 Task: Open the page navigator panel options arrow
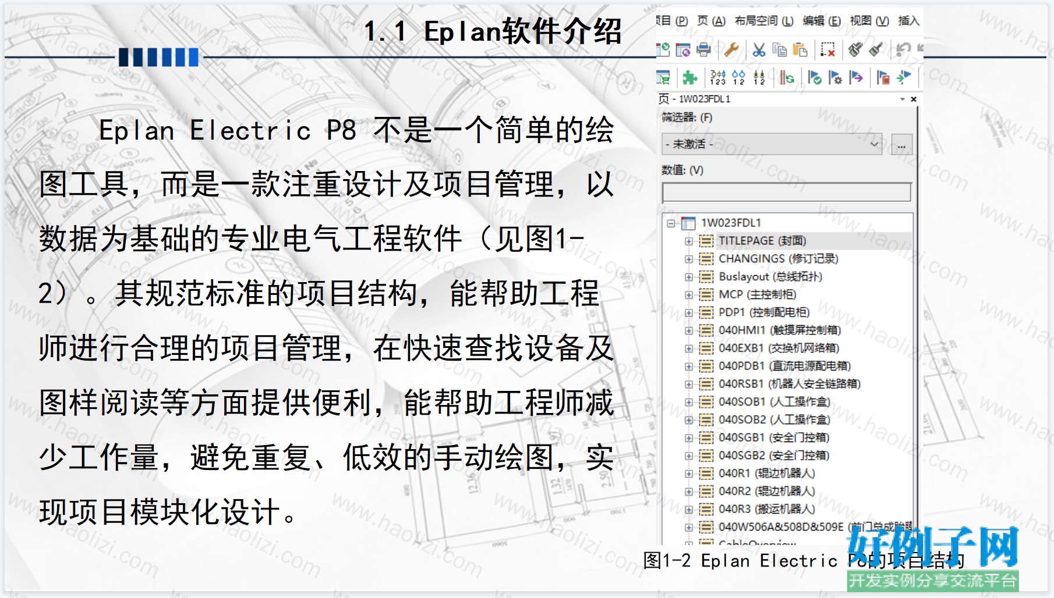903,99
